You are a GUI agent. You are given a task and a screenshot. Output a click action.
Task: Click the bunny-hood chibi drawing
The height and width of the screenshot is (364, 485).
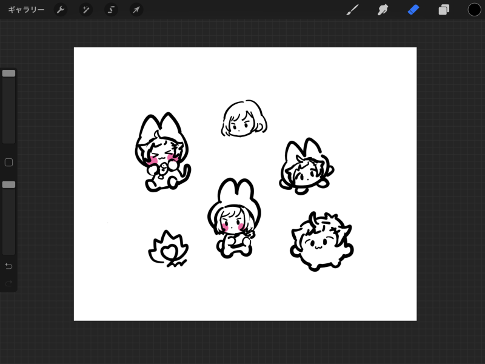(235, 218)
